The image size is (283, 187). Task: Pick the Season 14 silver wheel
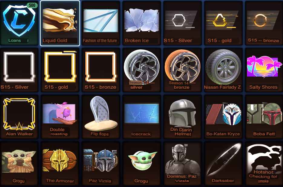142,70
